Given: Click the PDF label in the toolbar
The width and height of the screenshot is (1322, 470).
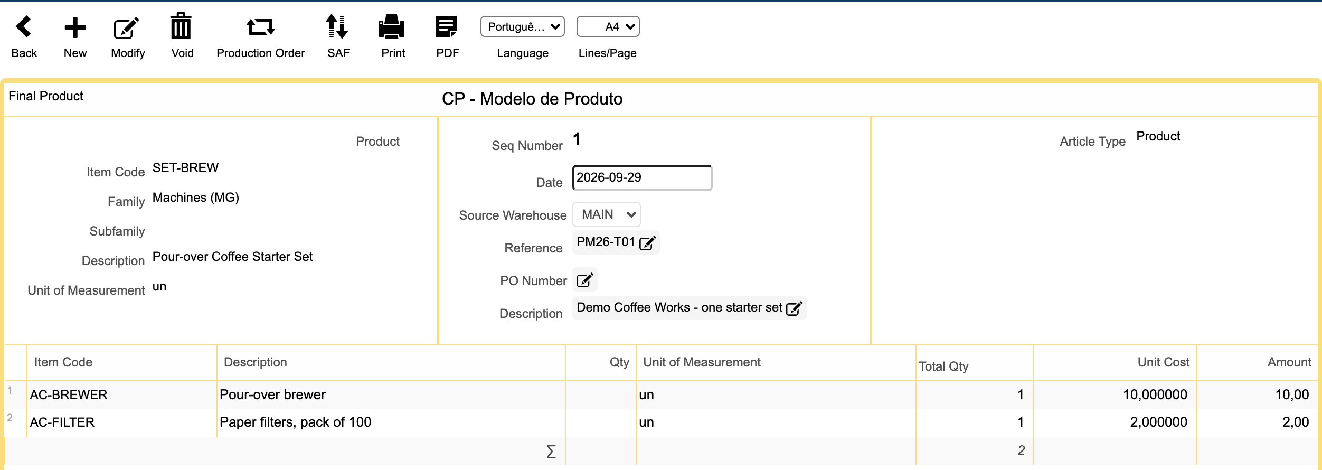Looking at the screenshot, I should click(448, 53).
